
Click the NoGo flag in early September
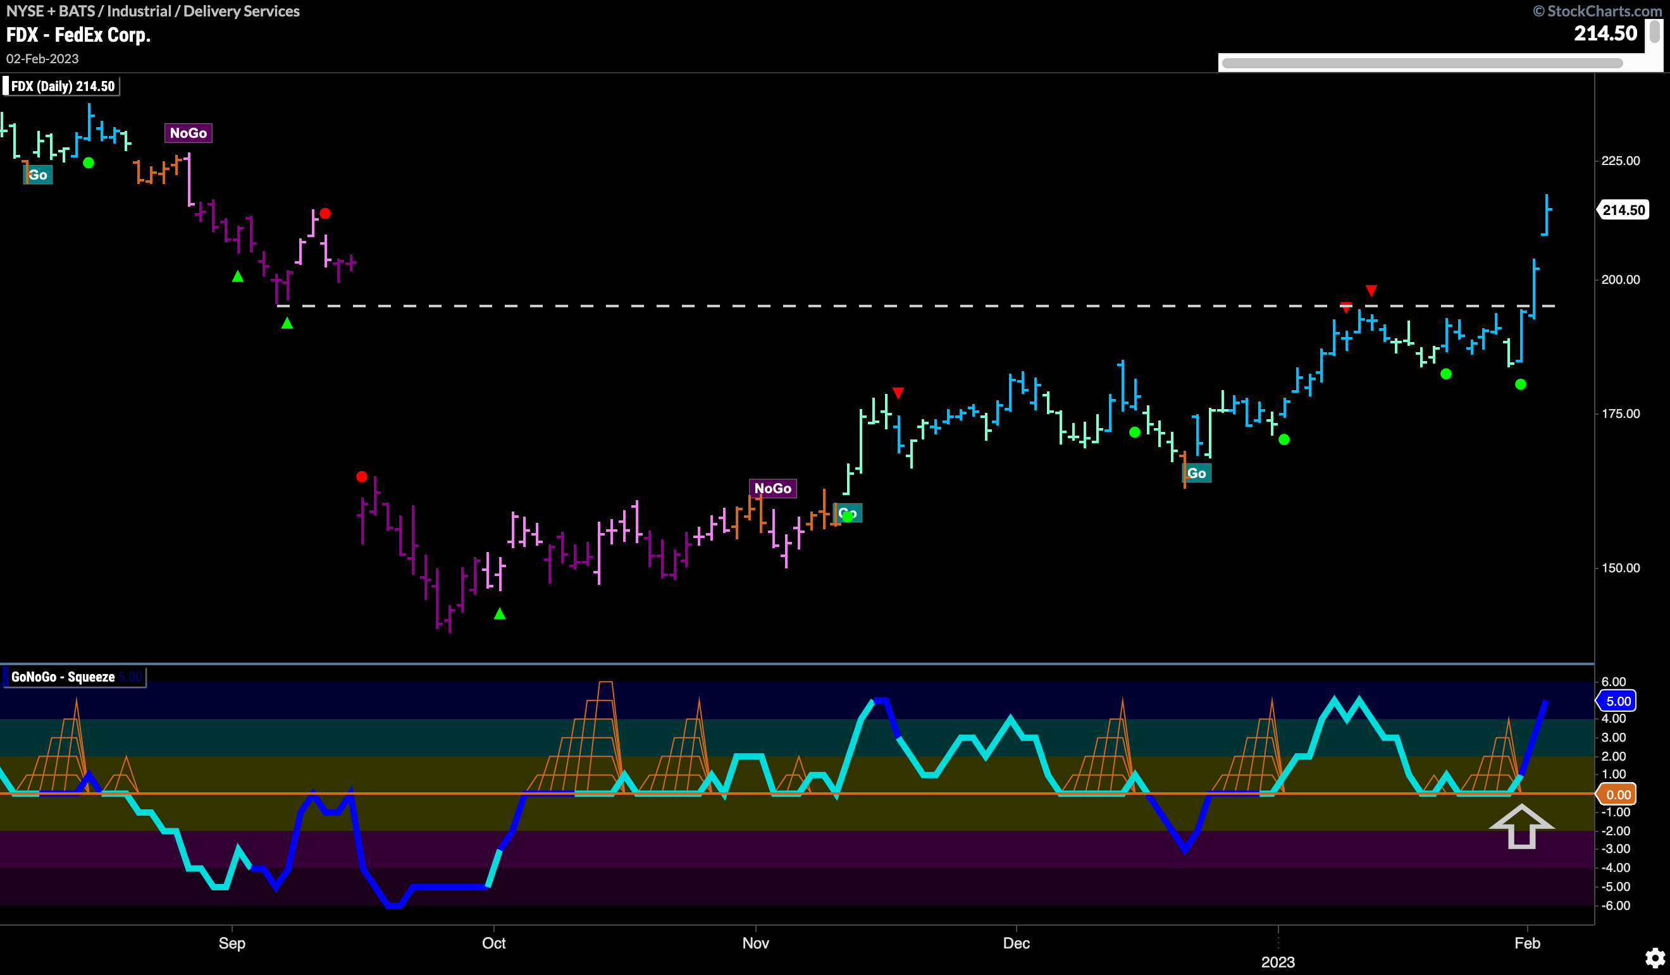[x=189, y=133]
